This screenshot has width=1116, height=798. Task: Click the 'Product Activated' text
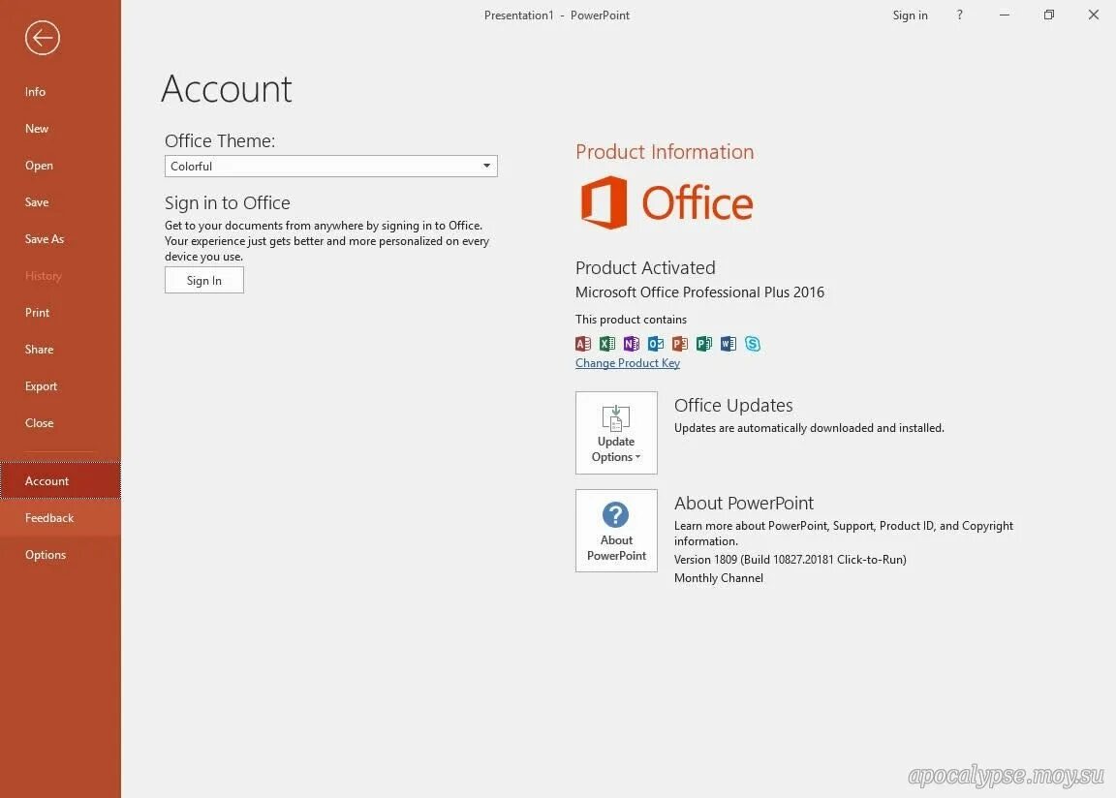click(645, 267)
